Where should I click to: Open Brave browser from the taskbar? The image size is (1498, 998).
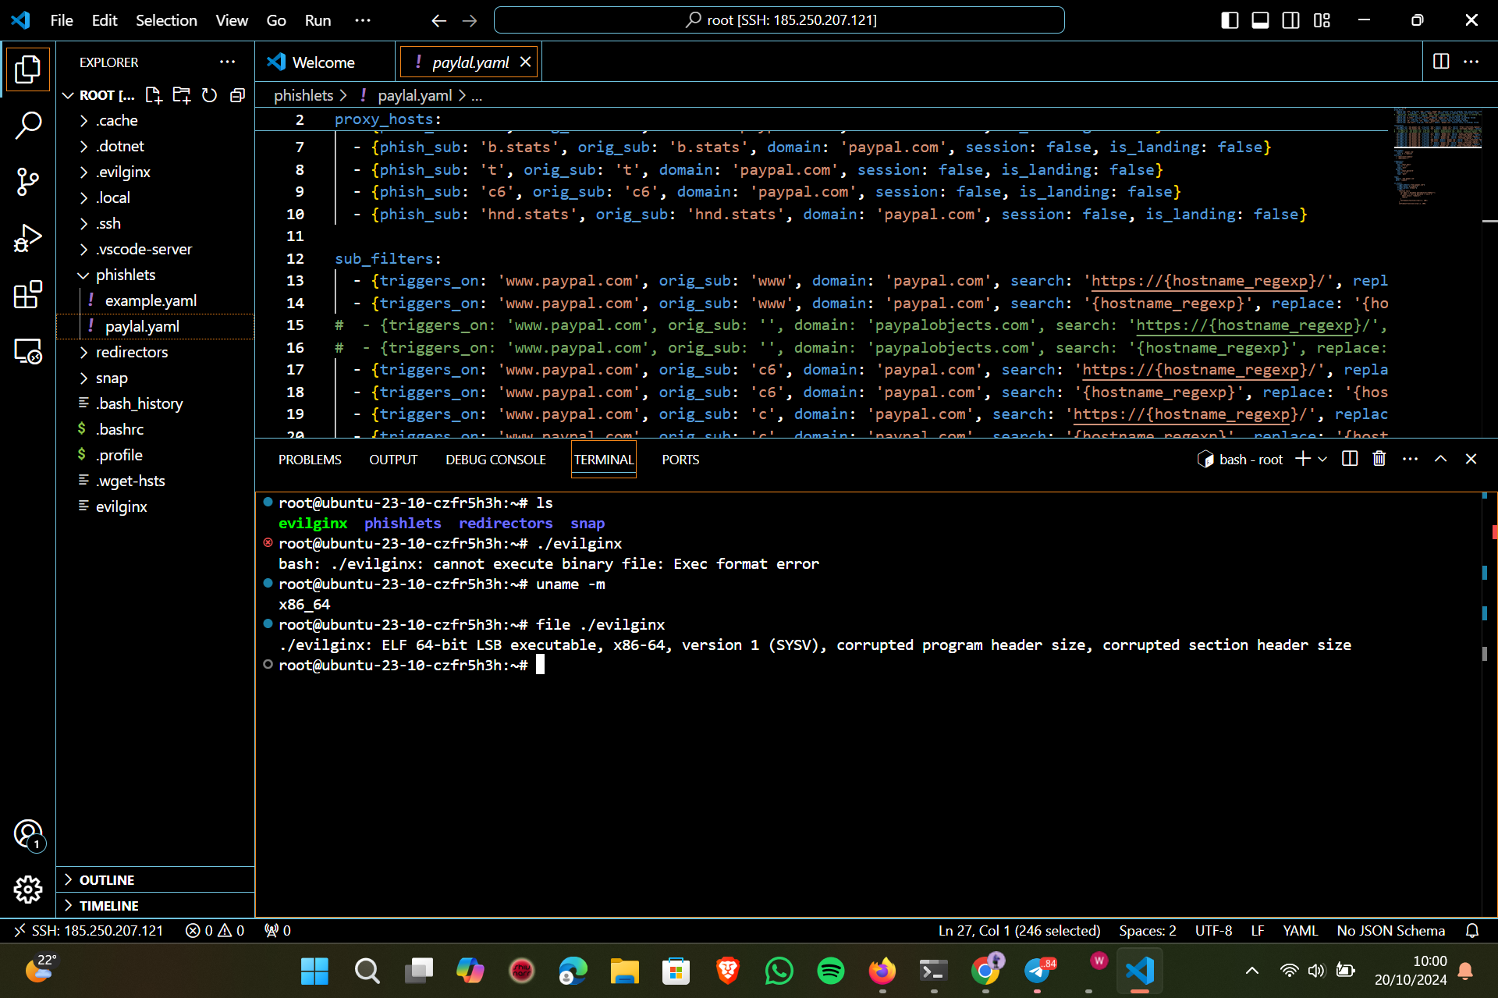tap(727, 971)
